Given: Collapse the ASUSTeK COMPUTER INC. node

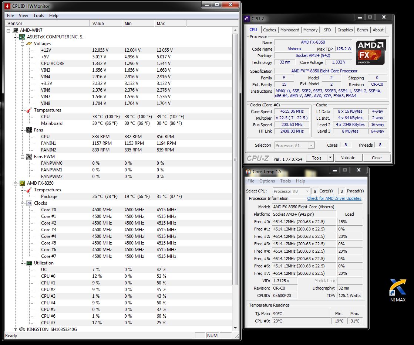Looking at the screenshot, I should pyautogui.click(x=16, y=37).
